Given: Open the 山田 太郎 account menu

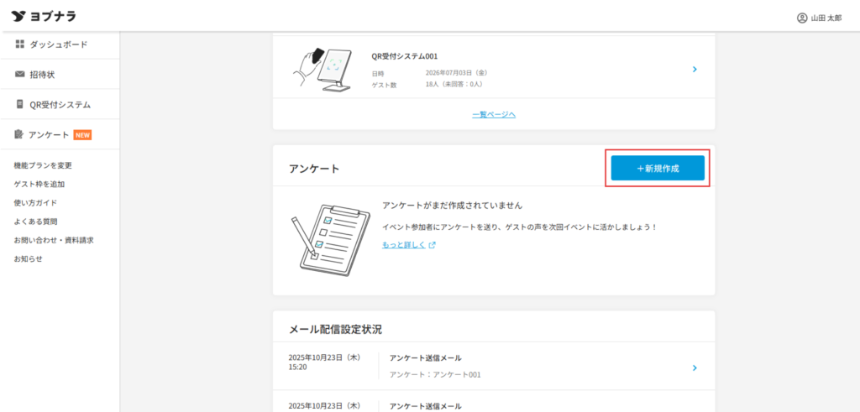Looking at the screenshot, I should [x=819, y=18].
